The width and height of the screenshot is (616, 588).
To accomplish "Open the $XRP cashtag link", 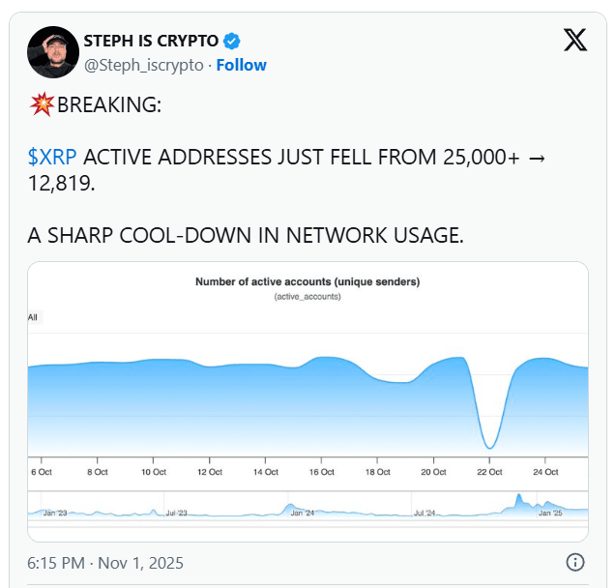I will pyautogui.click(x=52, y=157).
